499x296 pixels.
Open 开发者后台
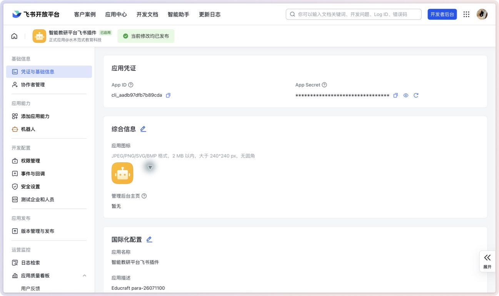click(442, 14)
